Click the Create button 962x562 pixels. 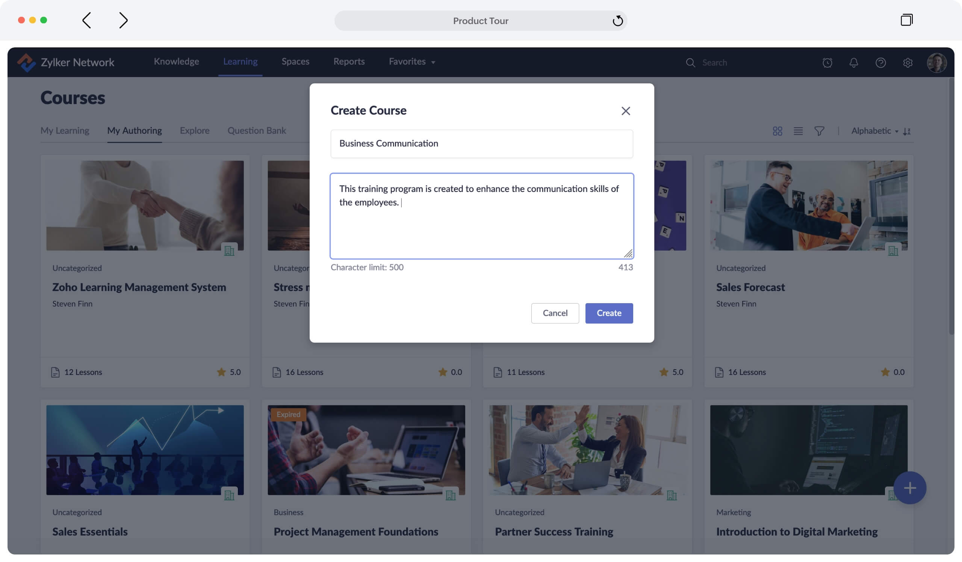609,313
